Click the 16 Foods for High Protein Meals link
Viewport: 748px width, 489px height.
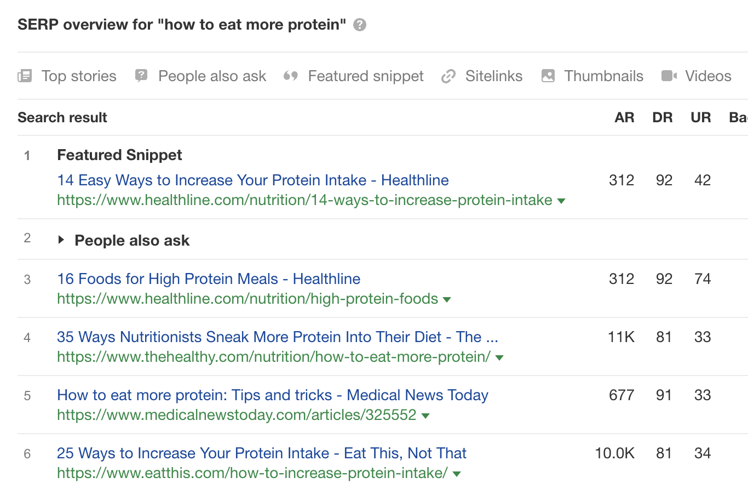click(208, 279)
